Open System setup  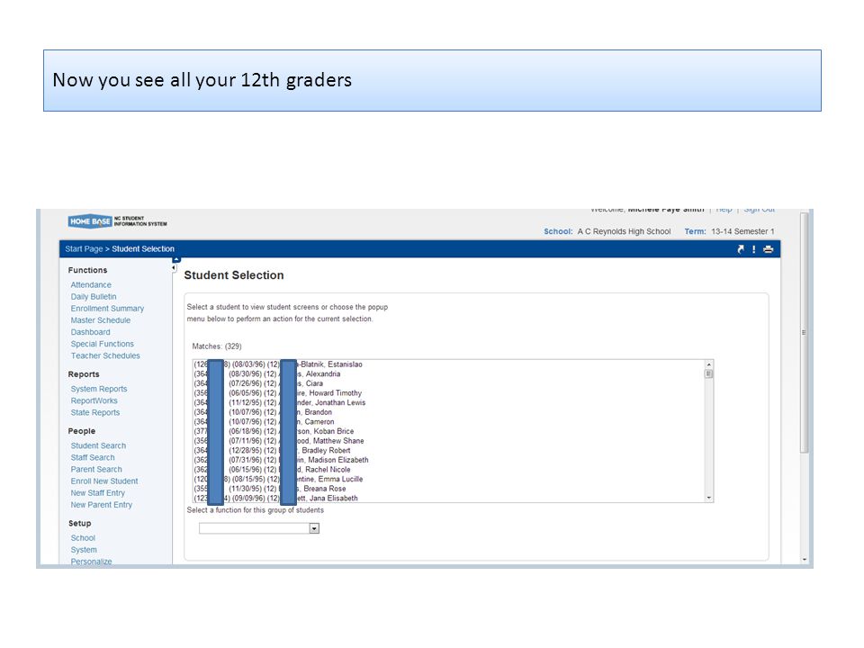click(84, 550)
